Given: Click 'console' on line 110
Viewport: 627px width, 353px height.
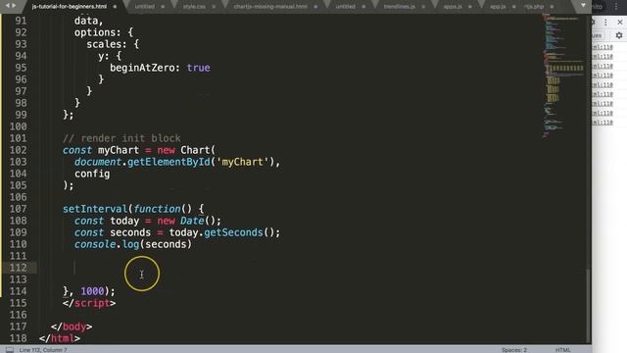Looking at the screenshot, I should point(95,244).
